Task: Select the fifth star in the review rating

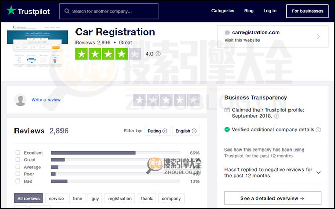Action: 193,100
